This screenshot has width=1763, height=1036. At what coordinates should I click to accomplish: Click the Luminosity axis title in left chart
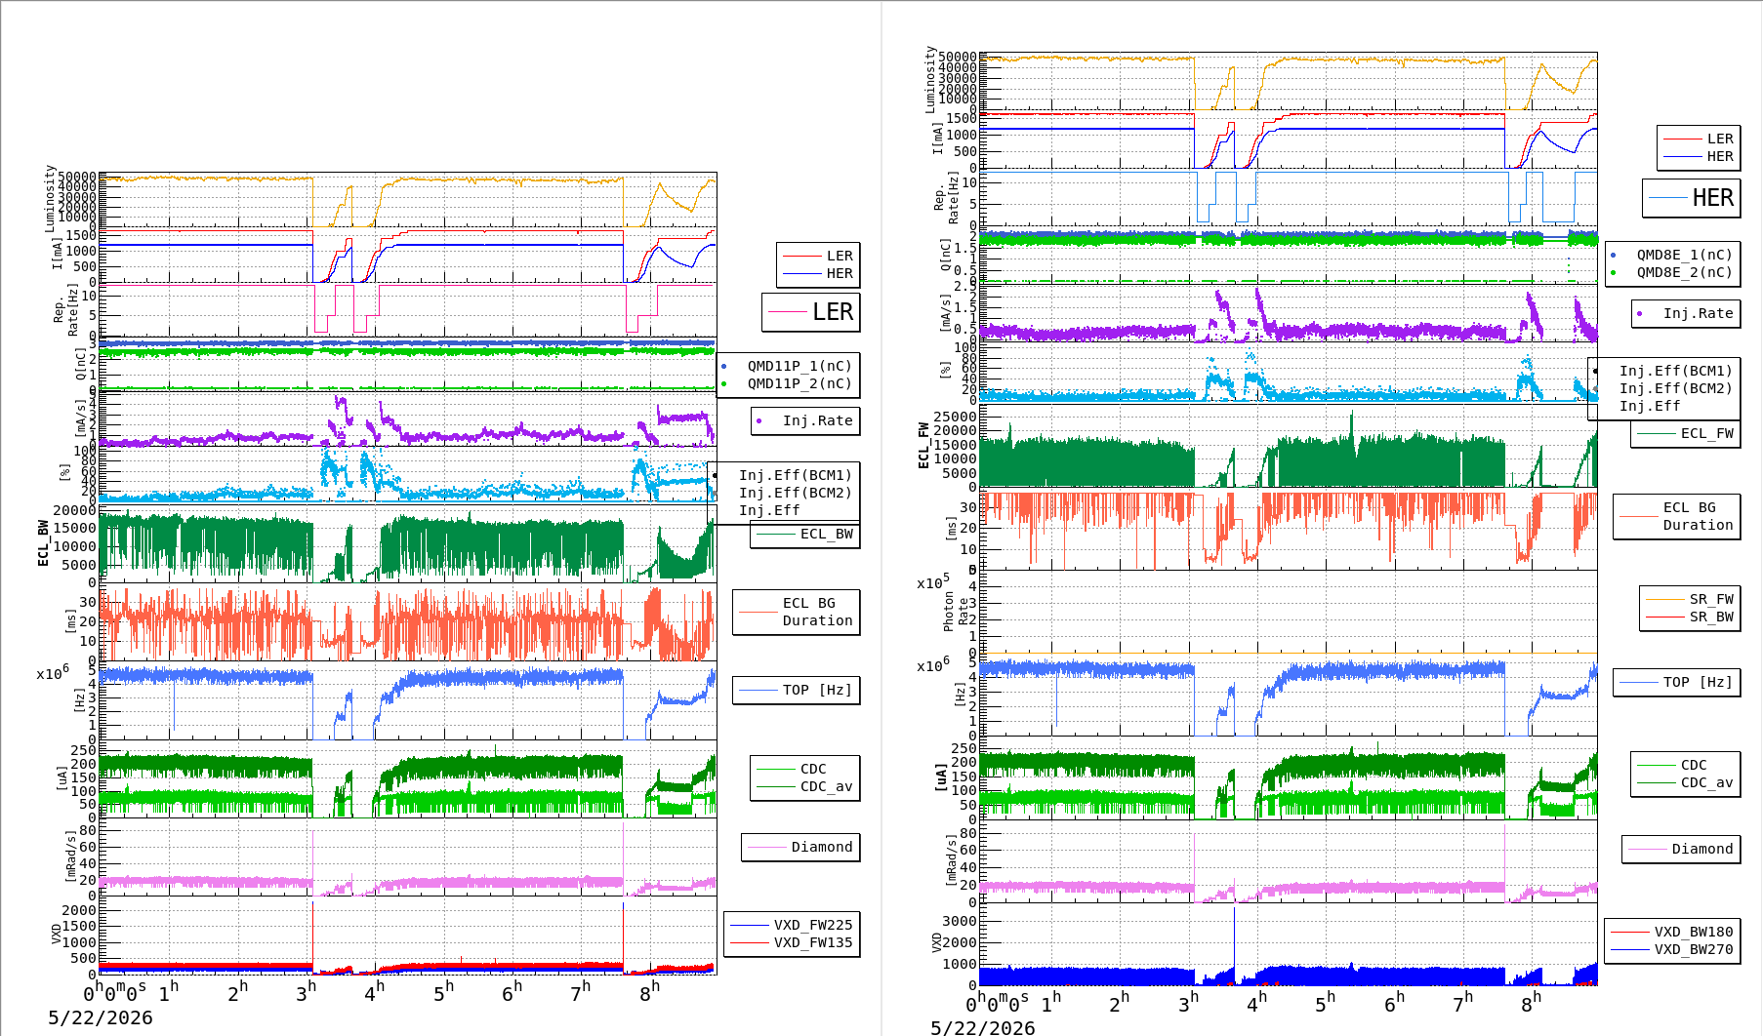pos(50,199)
